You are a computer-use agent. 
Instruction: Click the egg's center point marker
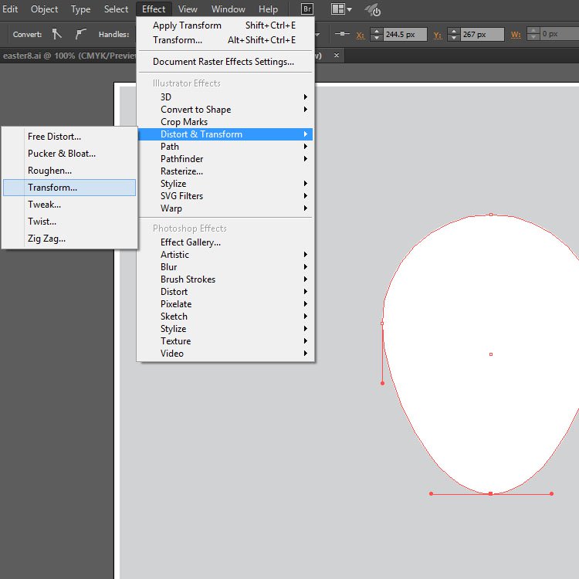click(x=491, y=354)
